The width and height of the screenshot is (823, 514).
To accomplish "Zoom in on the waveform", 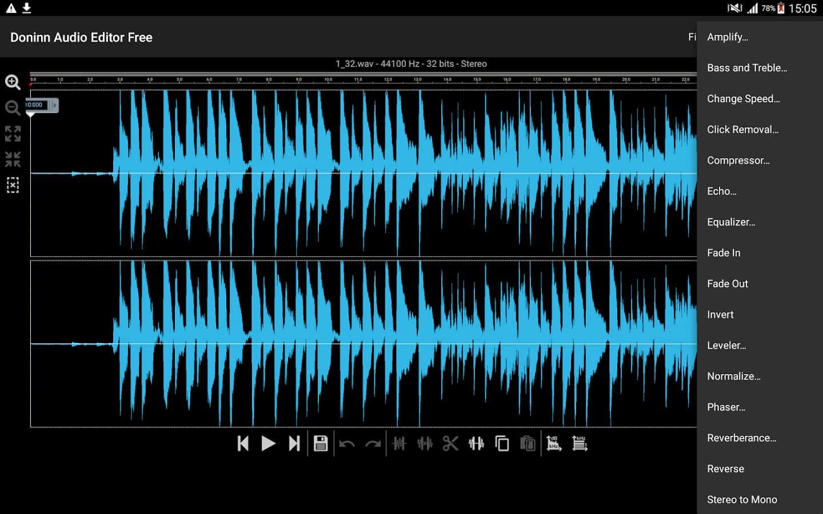I will click(13, 82).
